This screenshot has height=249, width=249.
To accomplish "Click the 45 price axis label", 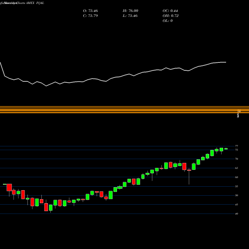I will point(237,205).
